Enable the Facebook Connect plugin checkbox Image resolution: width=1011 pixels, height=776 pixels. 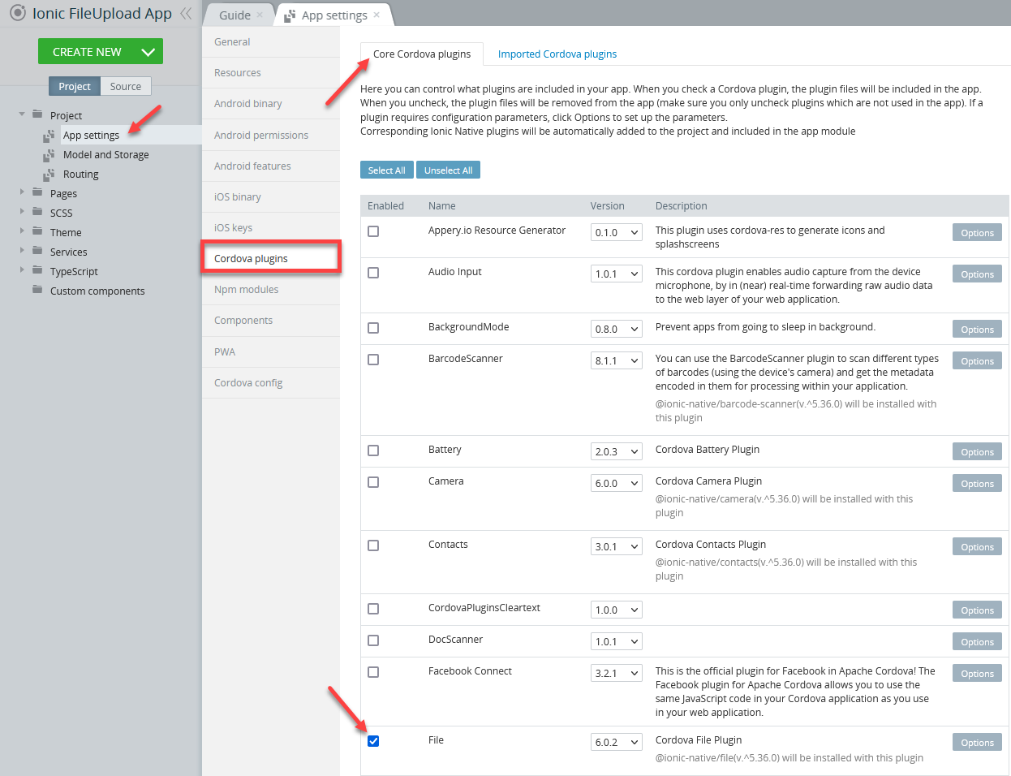click(x=373, y=672)
